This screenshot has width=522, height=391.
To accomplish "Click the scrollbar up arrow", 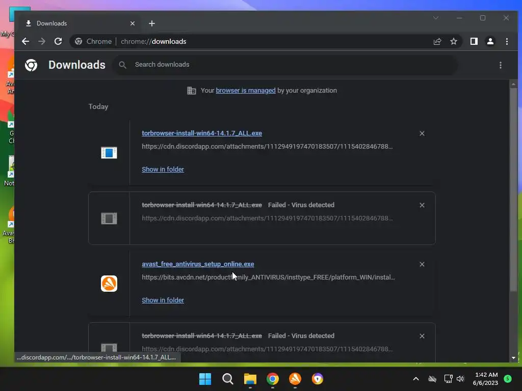I will [513, 84].
